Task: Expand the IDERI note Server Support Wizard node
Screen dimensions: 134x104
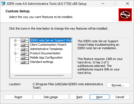Action: tap(15, 40)
